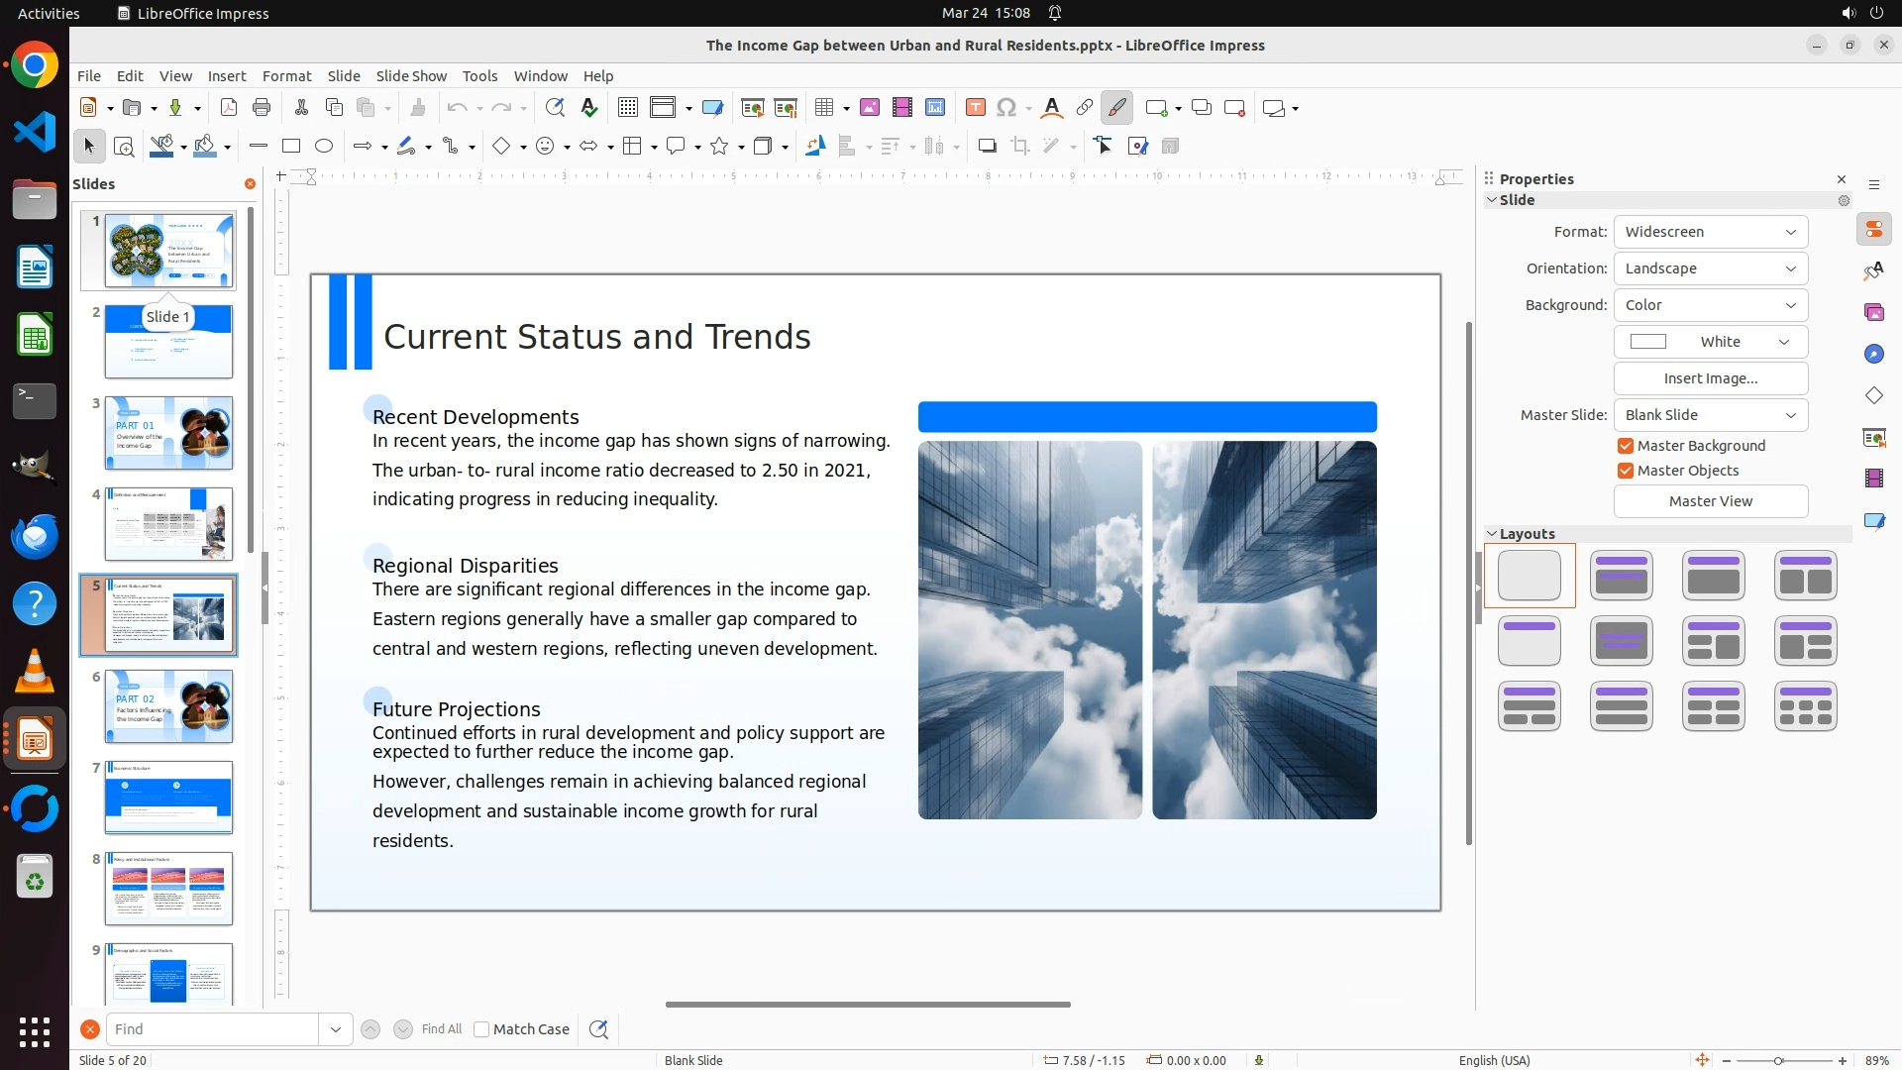Uncheck the Master Objects checkbox
This screenshot has width=1902, height=1070.
pyautogui.click(x=1626, y=471)
